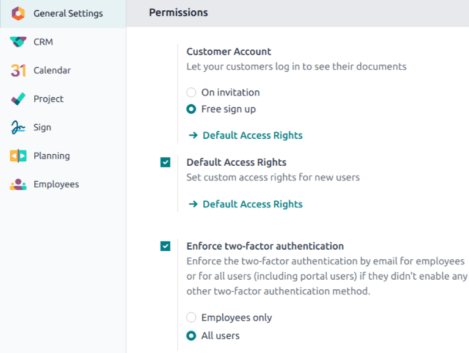Disable Enforce two-factor authentication checkbox
The width and height of the screenshot is (469, 353).
click(x=165, y=246)
